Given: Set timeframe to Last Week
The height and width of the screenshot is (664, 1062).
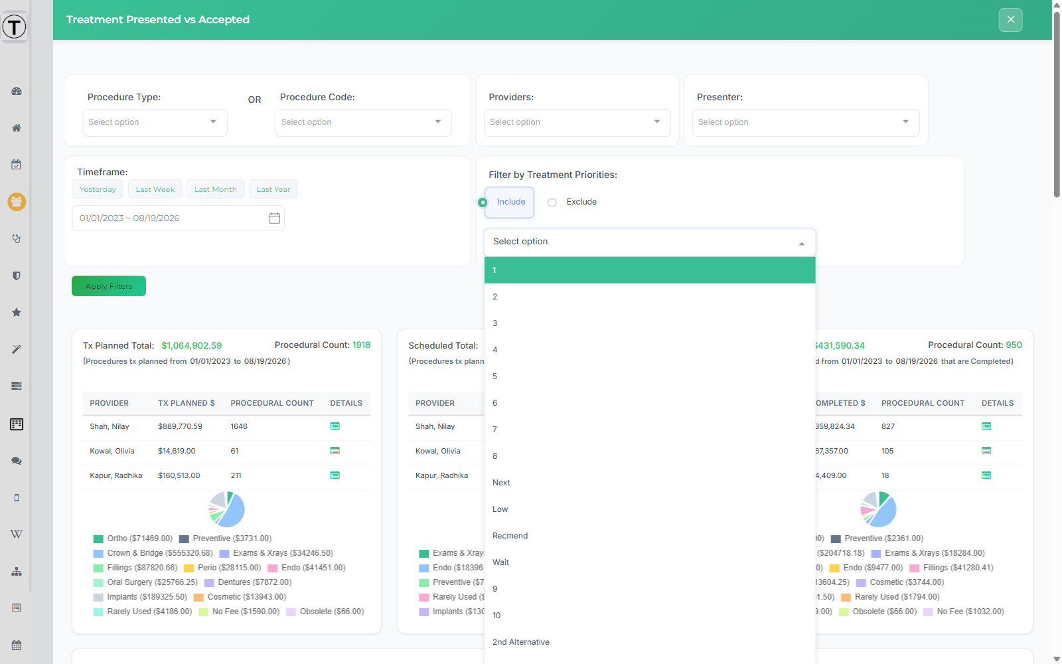Looking at the screenshot, I should point(155,189).
